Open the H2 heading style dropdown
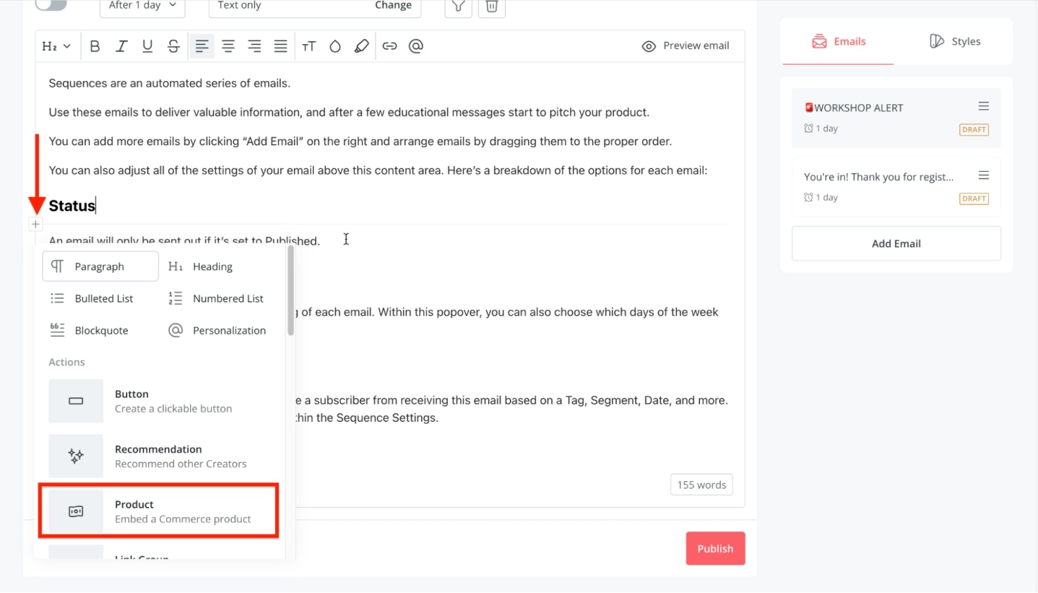The image size is (1038, 593). pos(56,46)
